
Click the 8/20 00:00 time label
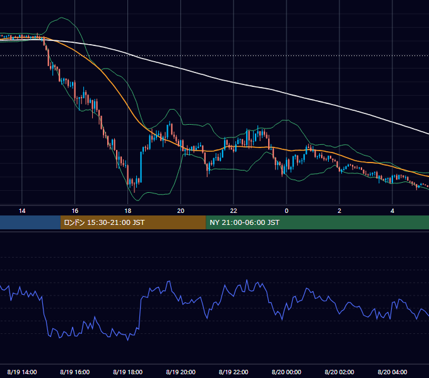286,372
